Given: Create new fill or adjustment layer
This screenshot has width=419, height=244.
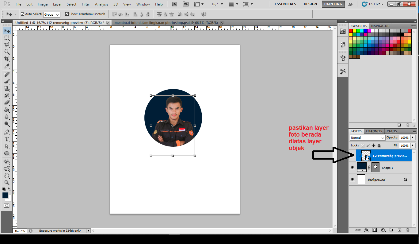Looking at the screenshot, I should click(383, 230).
